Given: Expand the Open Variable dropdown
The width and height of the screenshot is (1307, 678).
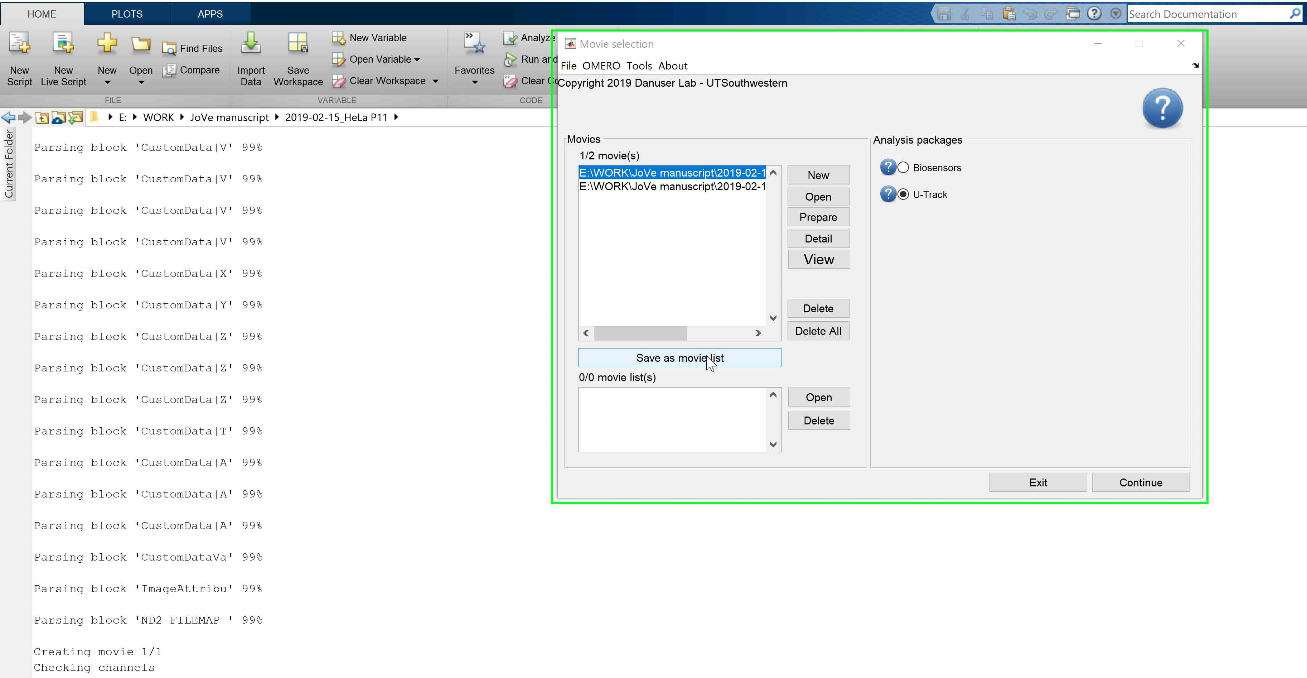Looking at the screenshot, I should 417,60.
